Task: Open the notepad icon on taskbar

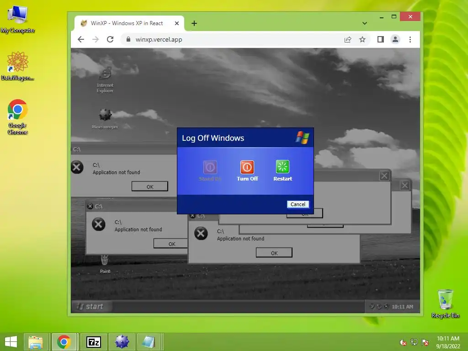Action: 149,342
